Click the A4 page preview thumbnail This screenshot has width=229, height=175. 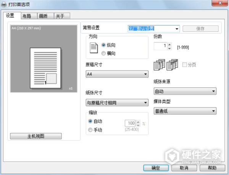pos(45,68)
